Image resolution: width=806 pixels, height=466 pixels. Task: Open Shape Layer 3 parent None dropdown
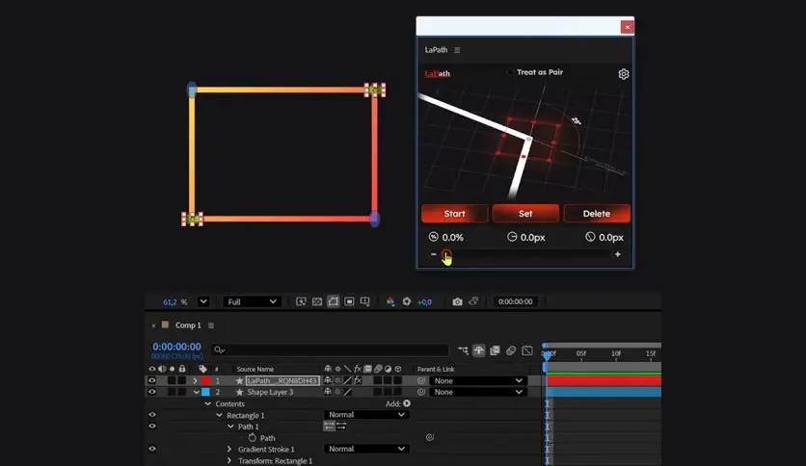478,392
